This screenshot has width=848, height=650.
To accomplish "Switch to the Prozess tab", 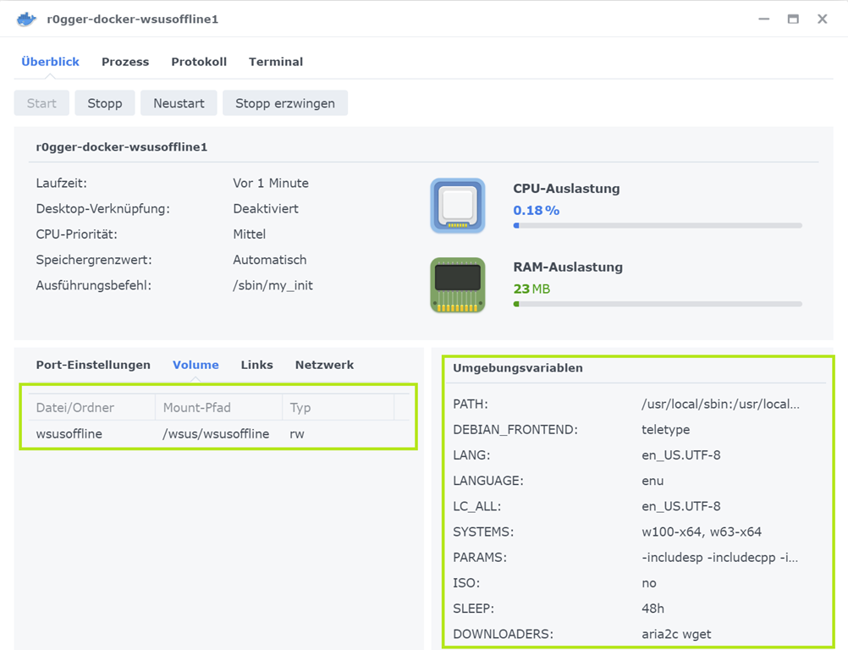I will [x=125, y=62].
